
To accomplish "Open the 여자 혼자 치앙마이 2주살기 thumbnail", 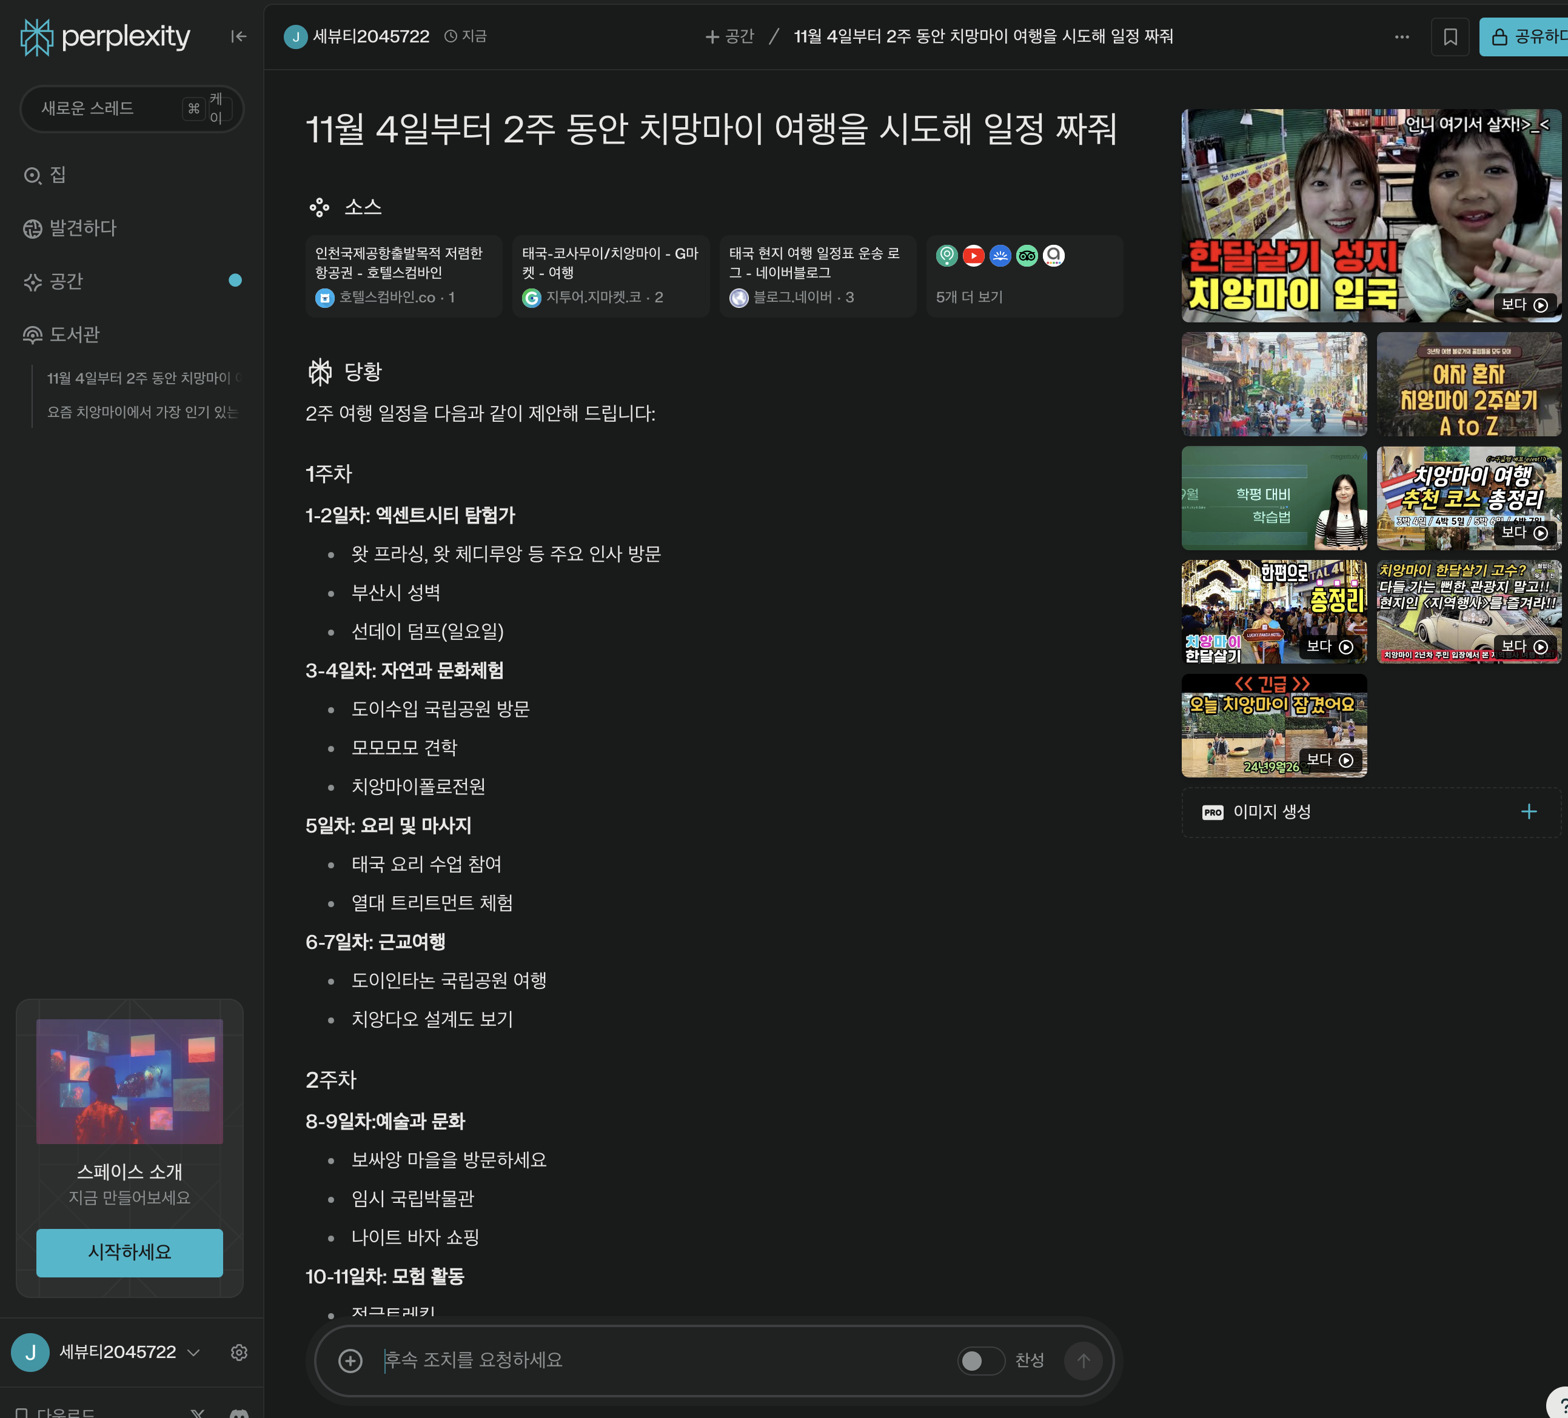I will click(1468, 384).
